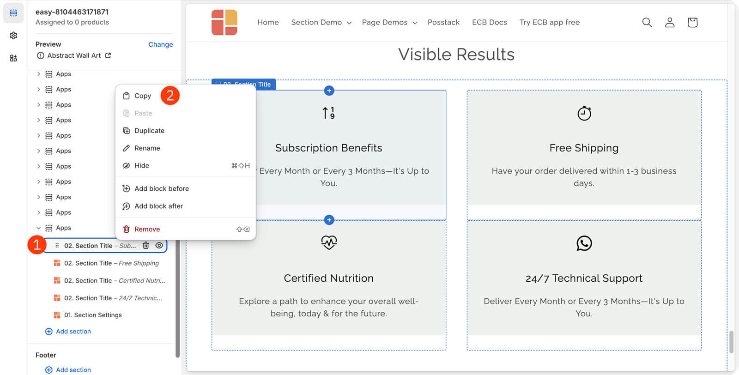Click the sidebar vertical scrollbar

tap(177, 300)
